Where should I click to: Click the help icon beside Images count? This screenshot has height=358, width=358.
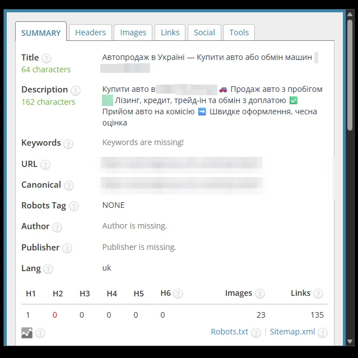click(259, 294)
